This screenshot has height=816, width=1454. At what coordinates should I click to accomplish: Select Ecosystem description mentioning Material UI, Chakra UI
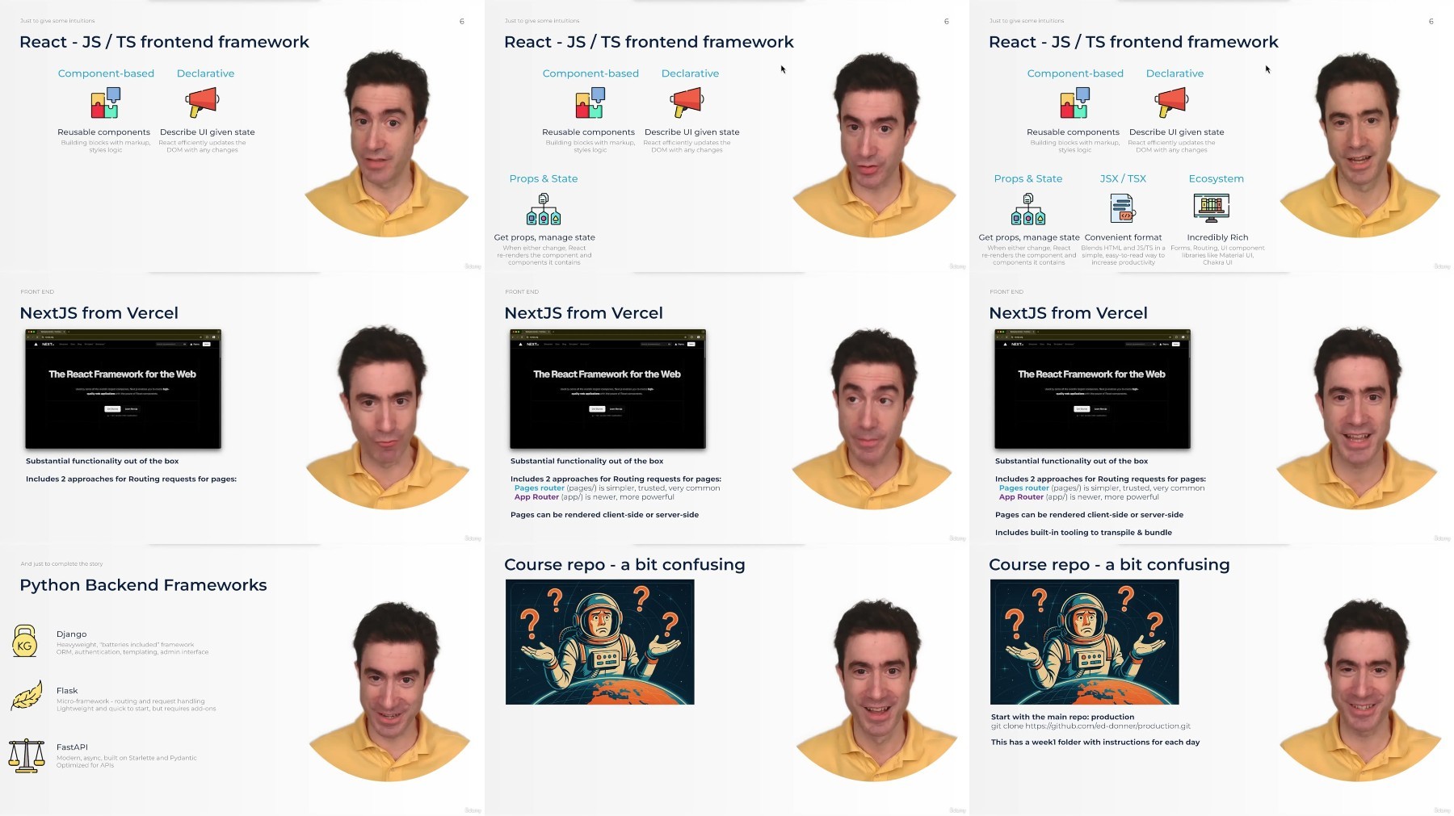pyautogui.click(x=1217, y=255)
